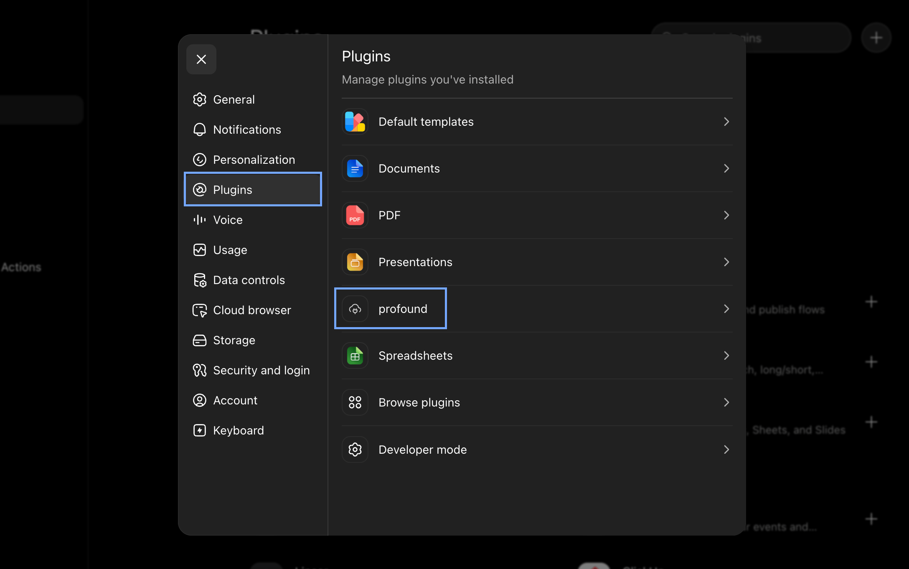Image resolution: width=909 pixels, height=569 pixels.
Task: Click the Voice waveform icon
Action: click(x=200, y=220)
